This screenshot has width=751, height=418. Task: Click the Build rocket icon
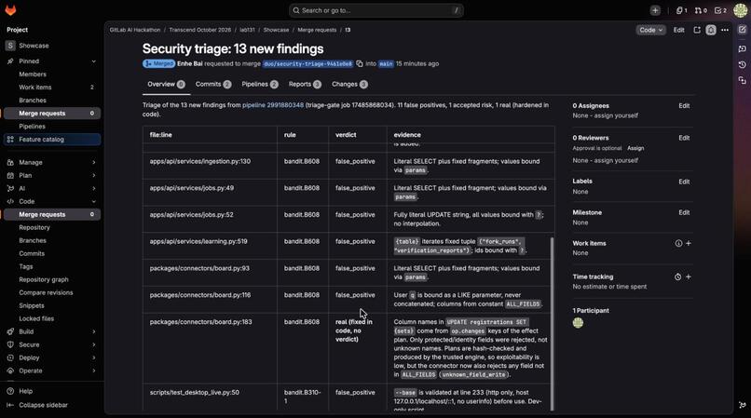10,331
